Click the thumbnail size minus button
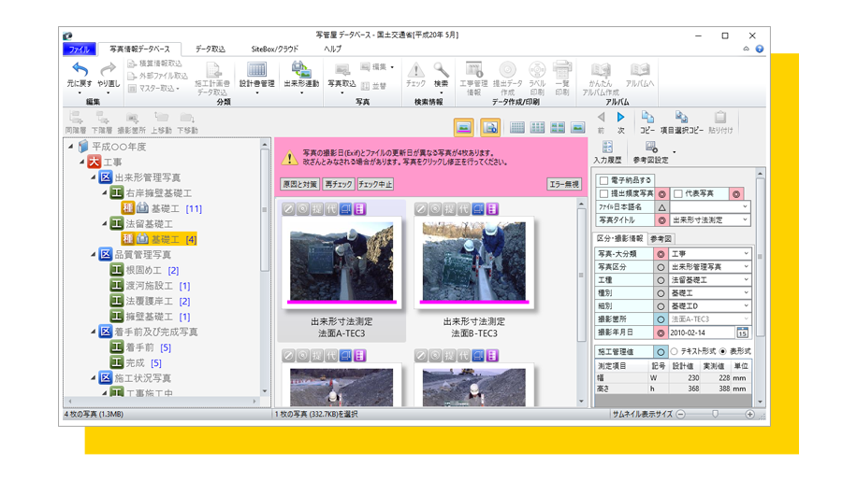The height and width of the screenshot is (481, 857). [681, 415]
